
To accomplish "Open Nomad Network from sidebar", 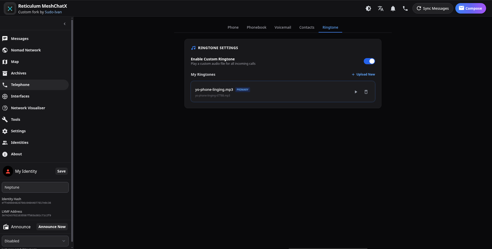I will coord(26,50).
